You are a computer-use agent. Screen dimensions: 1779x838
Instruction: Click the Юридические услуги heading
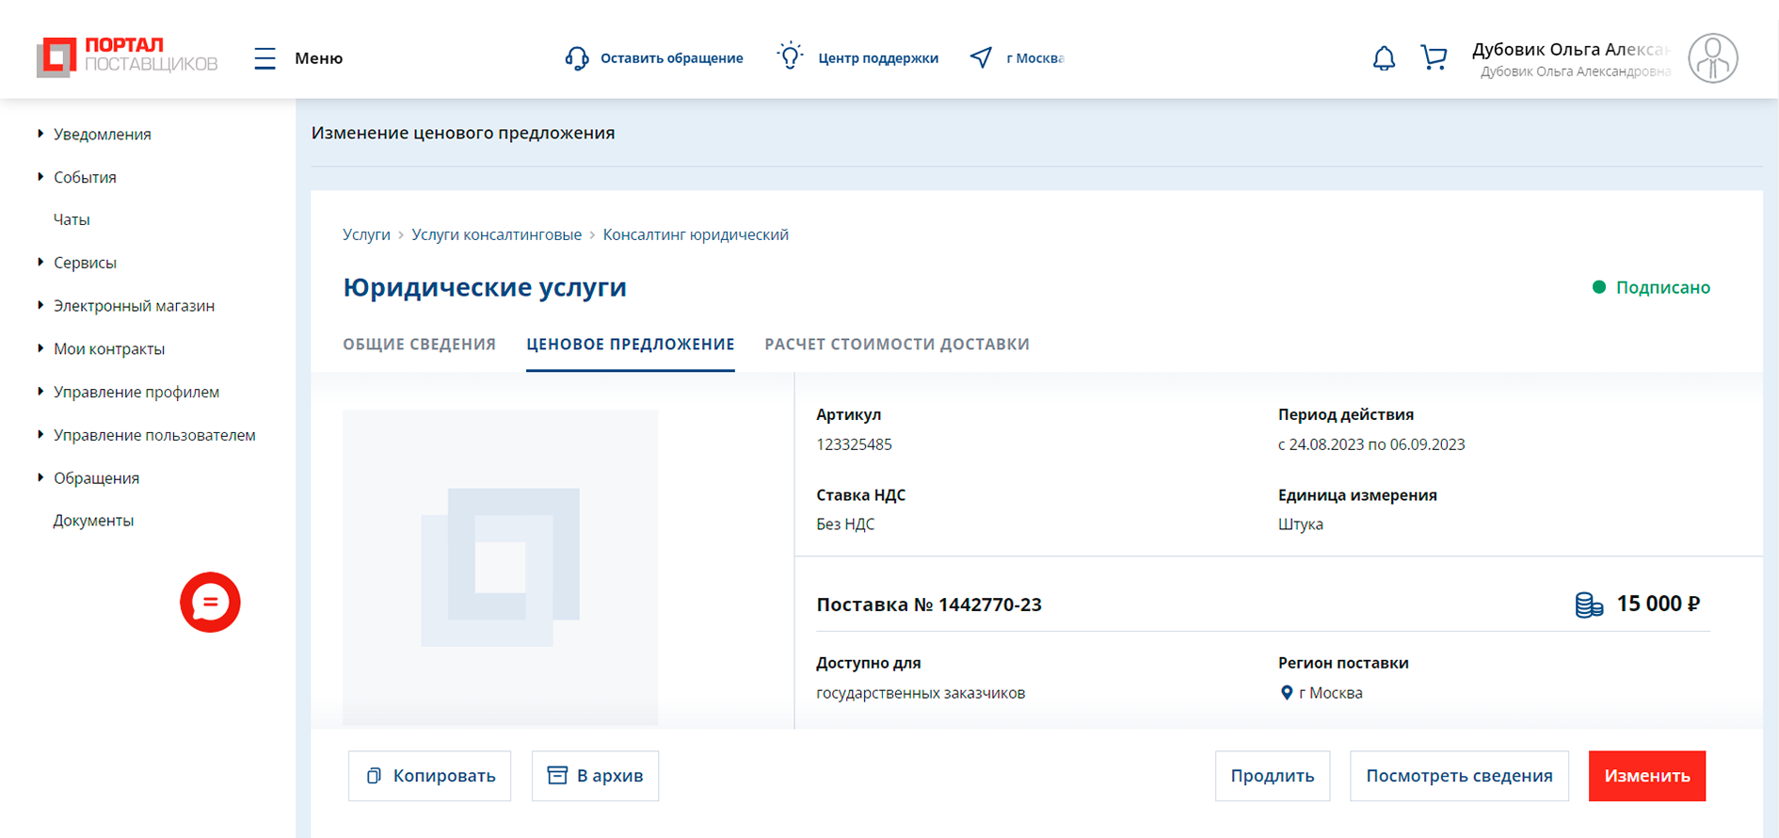[x=485, y=287]
